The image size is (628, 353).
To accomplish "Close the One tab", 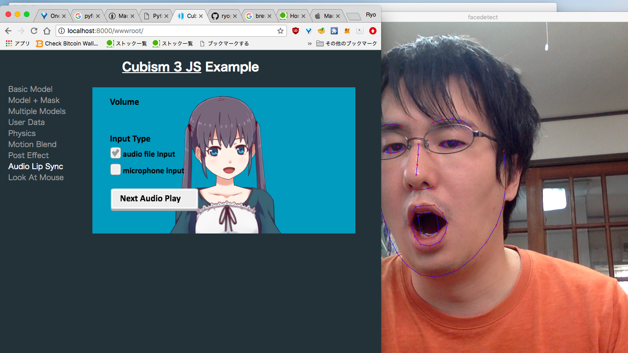I will click(64, 16).
